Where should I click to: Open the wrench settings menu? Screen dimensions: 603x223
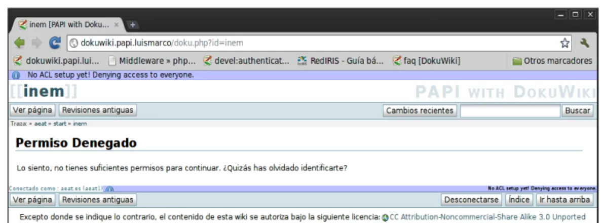tap(585, 43)
